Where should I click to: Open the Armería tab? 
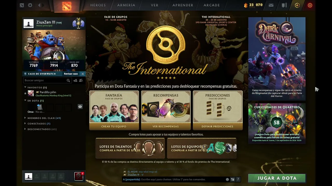[126, 5]
